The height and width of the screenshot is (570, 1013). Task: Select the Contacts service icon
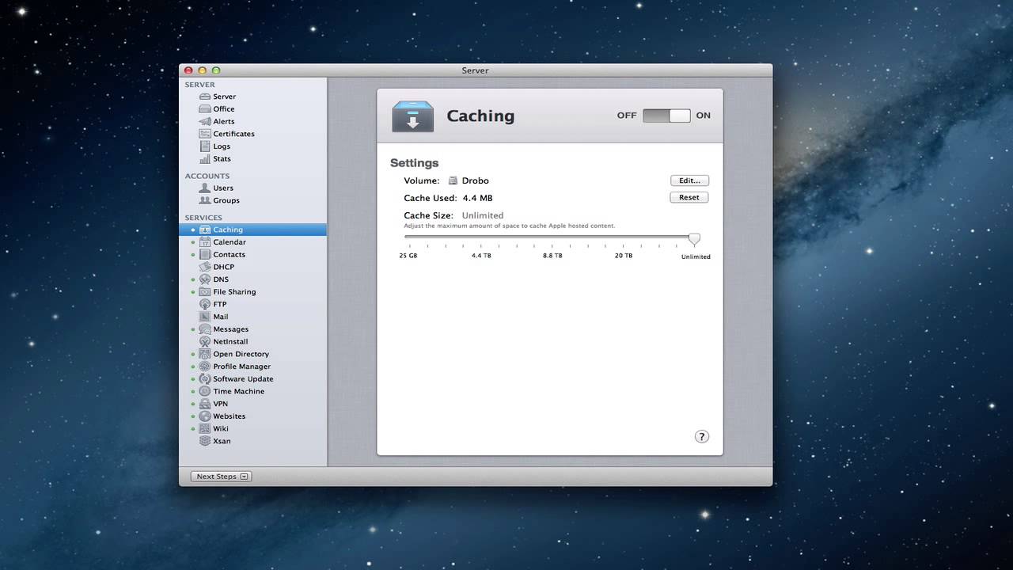tap(205, 254)
